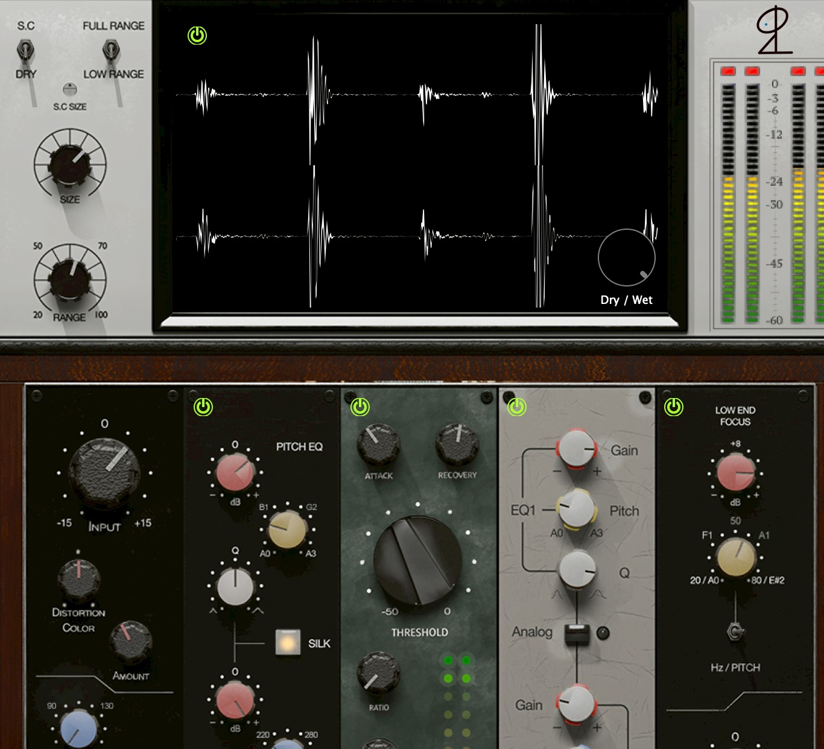Engage the SILK button
Image resolution: width=824 pixels, height=749 pixels.
[x=288, y=643]
